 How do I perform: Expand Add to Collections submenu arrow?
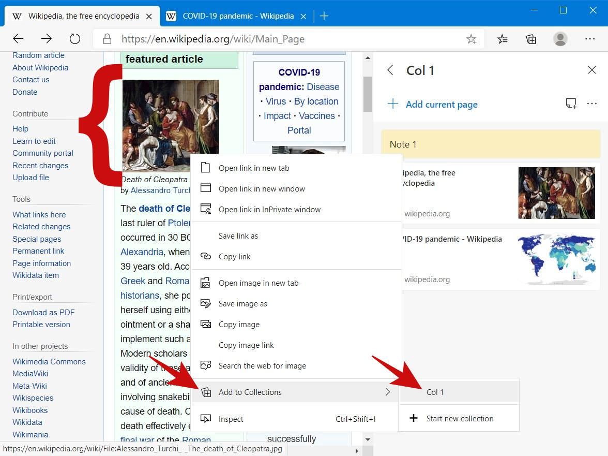pos(388,392)
